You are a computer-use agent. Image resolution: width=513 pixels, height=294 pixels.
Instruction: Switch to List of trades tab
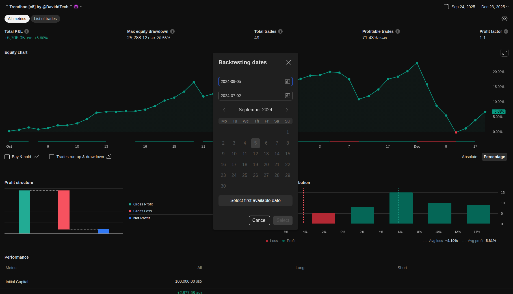pyautogui.click(x=45, y=19)
